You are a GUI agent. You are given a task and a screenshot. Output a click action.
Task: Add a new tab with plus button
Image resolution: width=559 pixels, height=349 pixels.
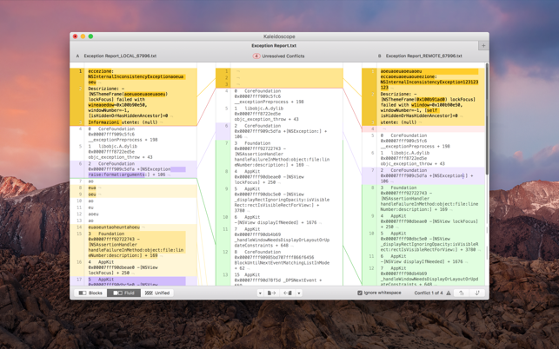[483, 45]
